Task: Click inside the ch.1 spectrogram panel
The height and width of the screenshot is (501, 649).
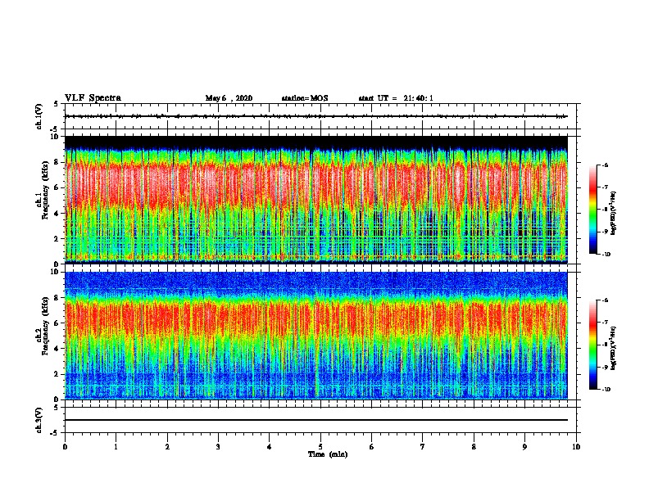Action: 315,200
